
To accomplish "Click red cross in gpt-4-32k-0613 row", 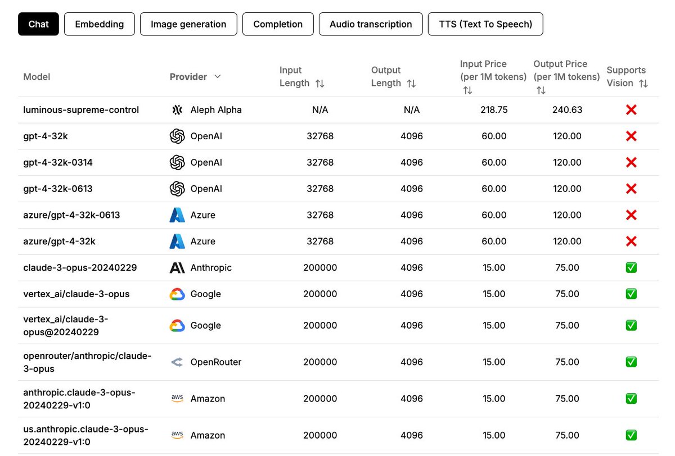I will (631, 189).
